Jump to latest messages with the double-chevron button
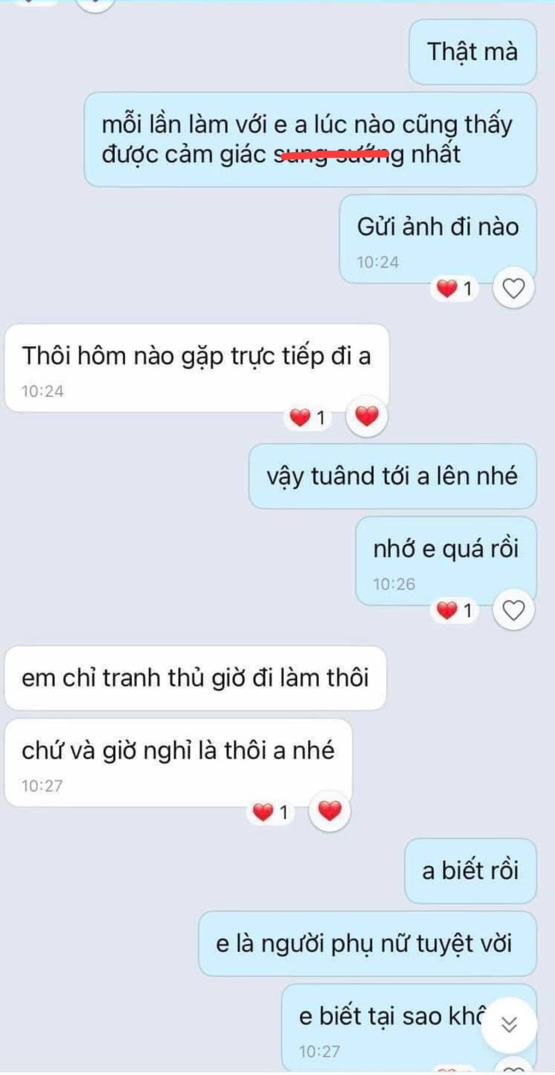 pos(509,1025)
